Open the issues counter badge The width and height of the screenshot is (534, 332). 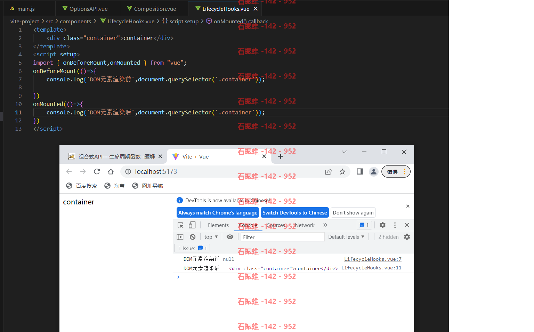tap(364, 225)
